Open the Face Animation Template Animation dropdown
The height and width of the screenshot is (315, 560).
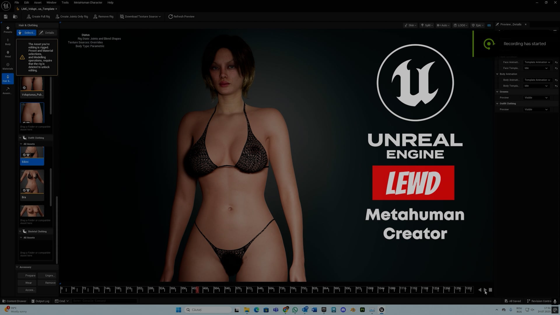(x=538, y=62)
